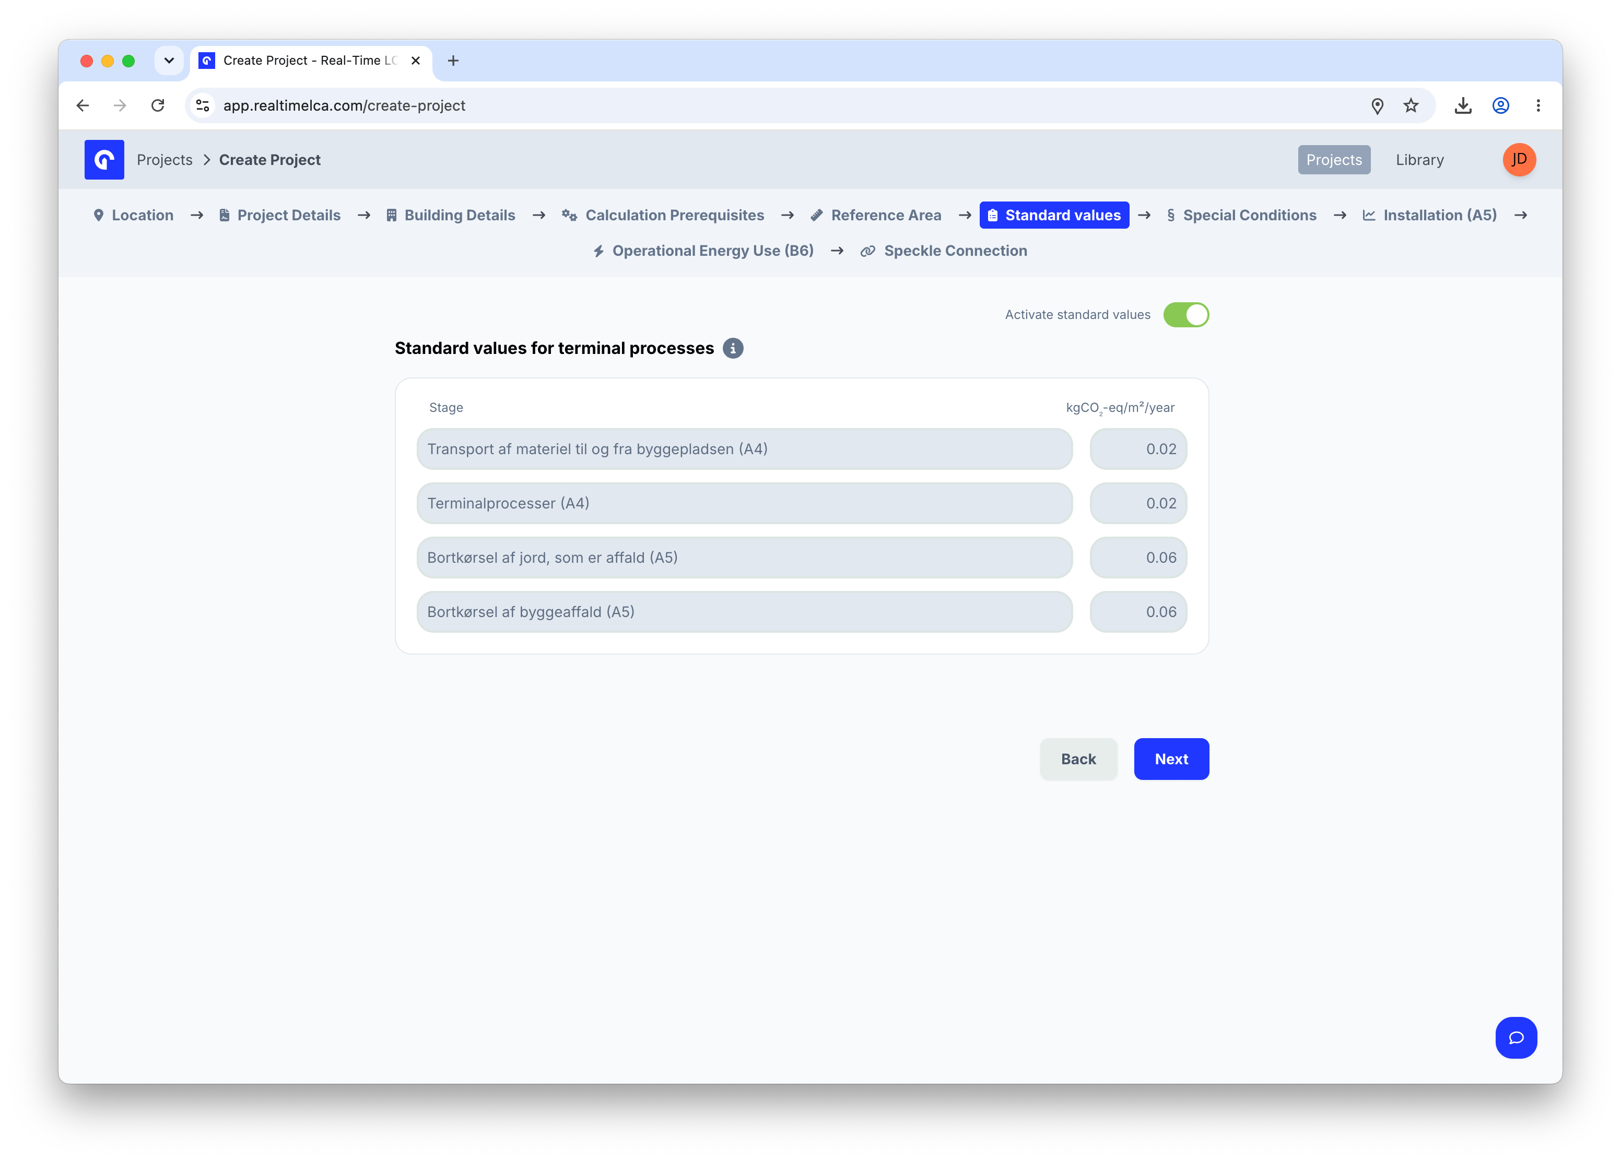Click the browser back arrow
Screen dimensions: 1621x1161
(x=83, y=106)
